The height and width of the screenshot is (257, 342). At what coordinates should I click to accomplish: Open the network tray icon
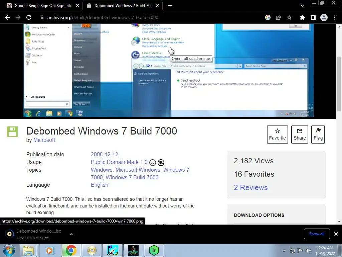pos(292,251)
